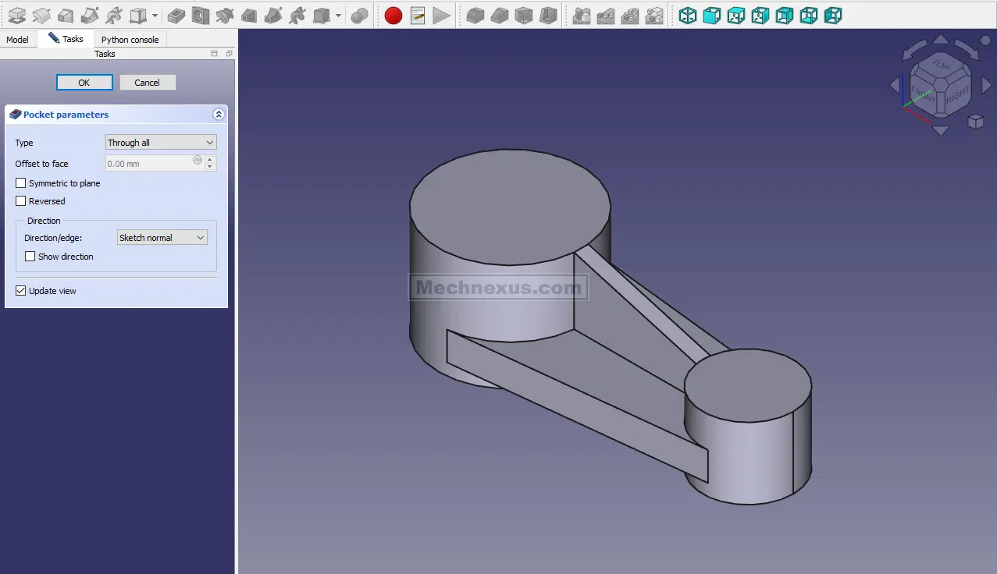Viewport: 997px width, 574px height.
Task: Check the Reversed option
Action: 21,201
